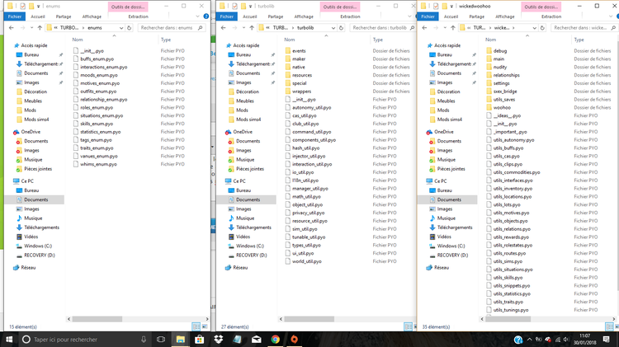Image resolution: width=619 pixels, height=347 pixels.
Task: Select Windows (C:) in the wickedwoohoo sidebar
Action: point(451,246)
